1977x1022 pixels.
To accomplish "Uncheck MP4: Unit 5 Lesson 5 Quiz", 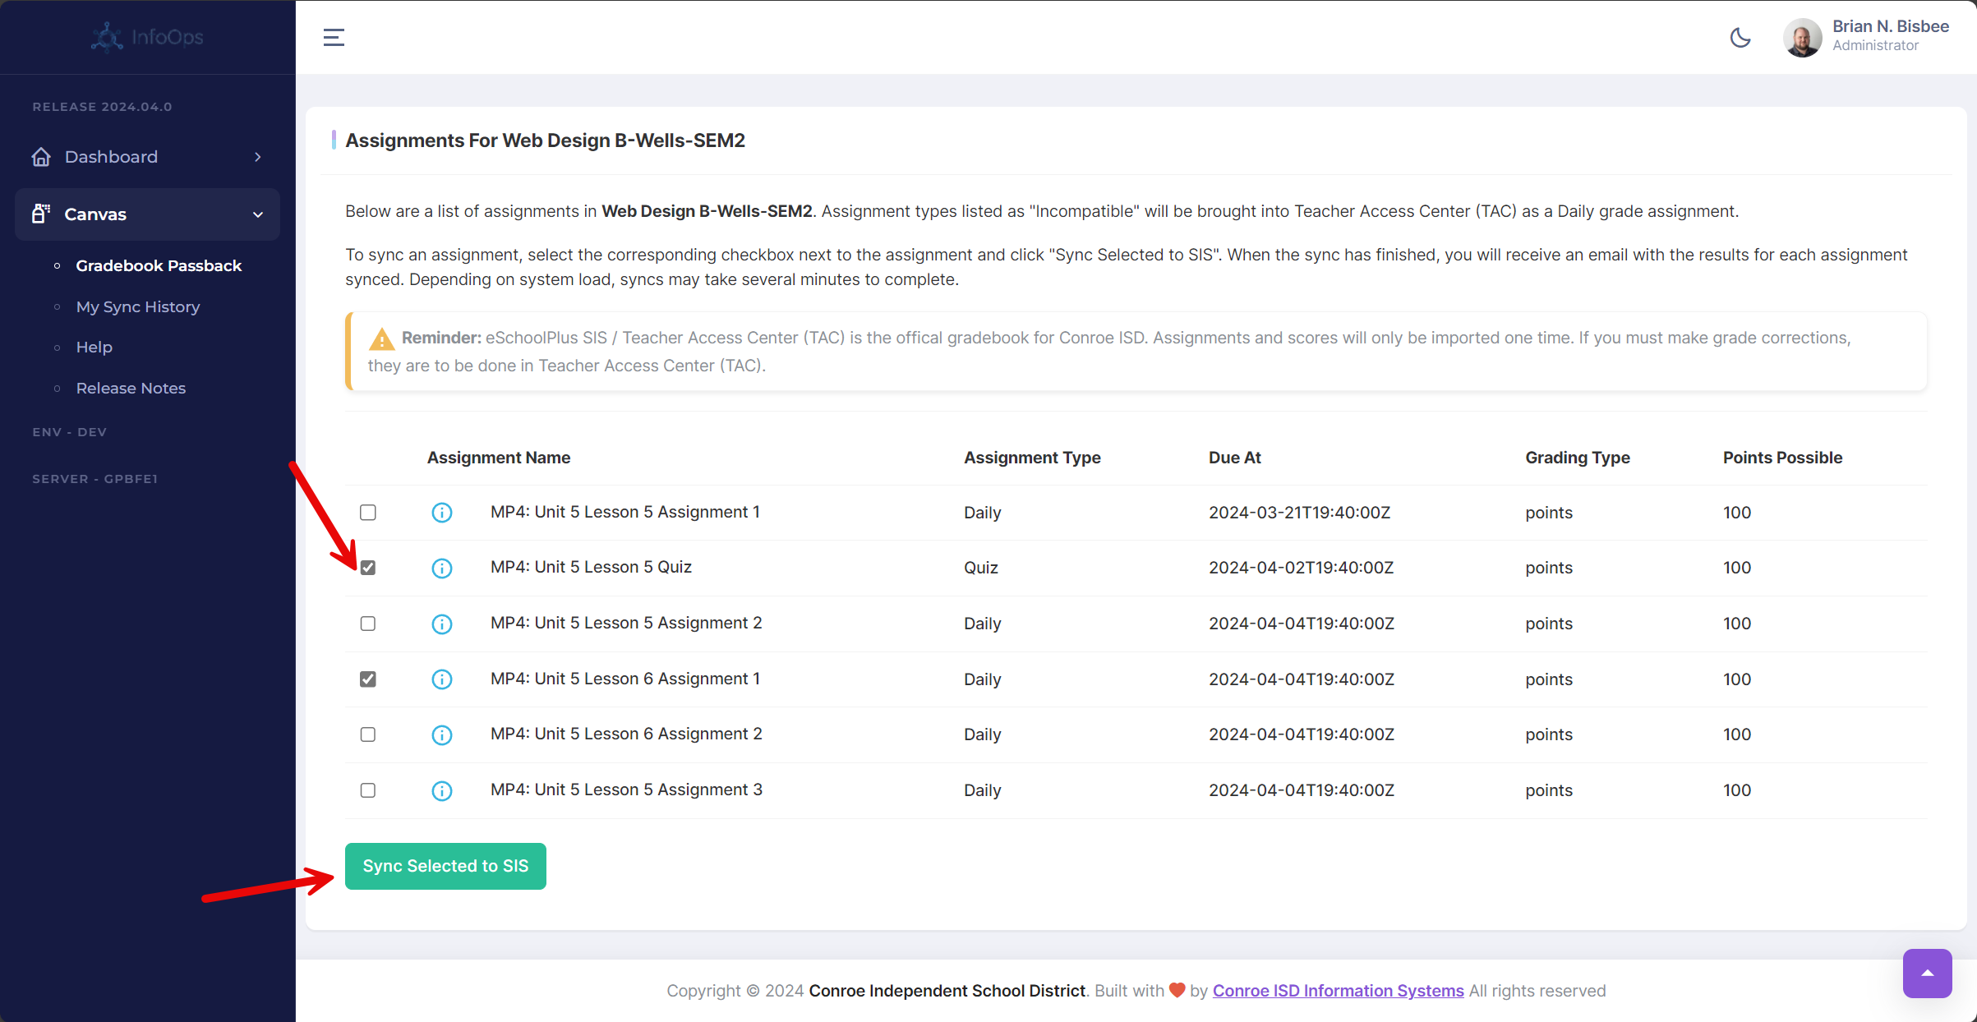I will click(367, 567).
